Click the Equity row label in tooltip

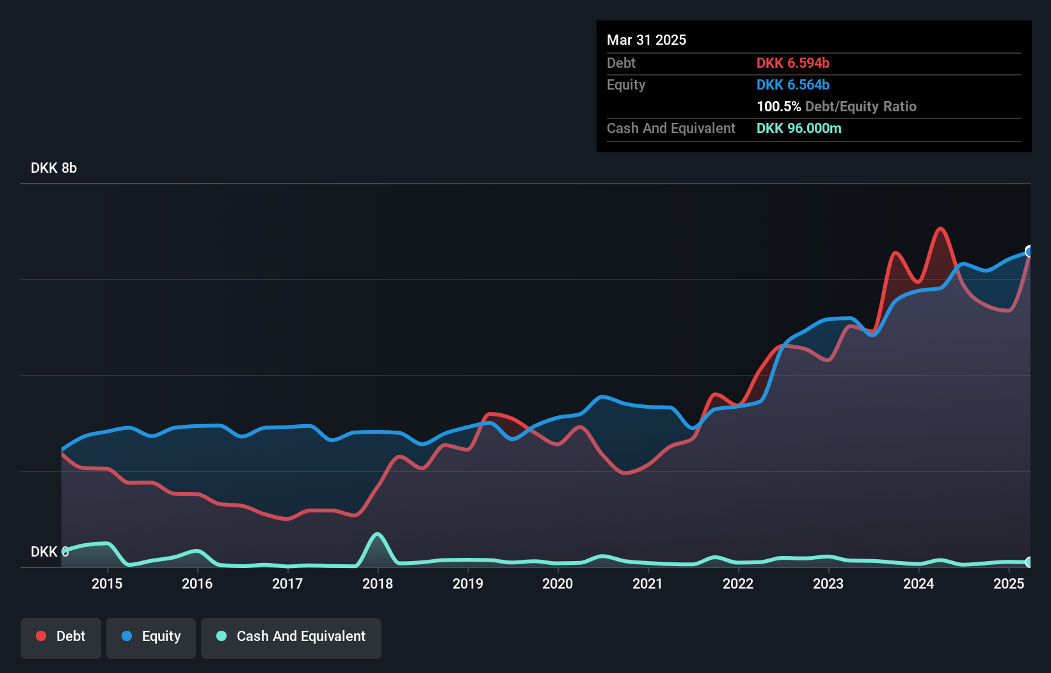(626, 84)
